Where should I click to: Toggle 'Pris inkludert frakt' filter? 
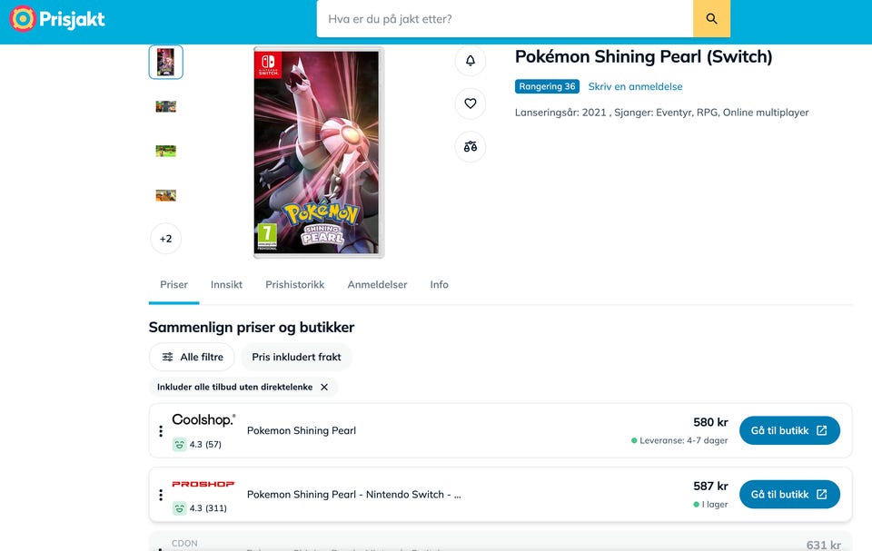point(296,357)
